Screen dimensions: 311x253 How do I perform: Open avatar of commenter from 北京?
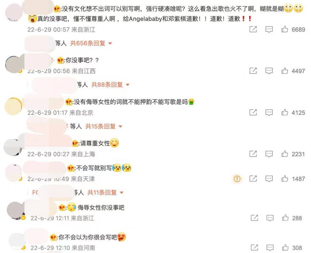point(13,106)
